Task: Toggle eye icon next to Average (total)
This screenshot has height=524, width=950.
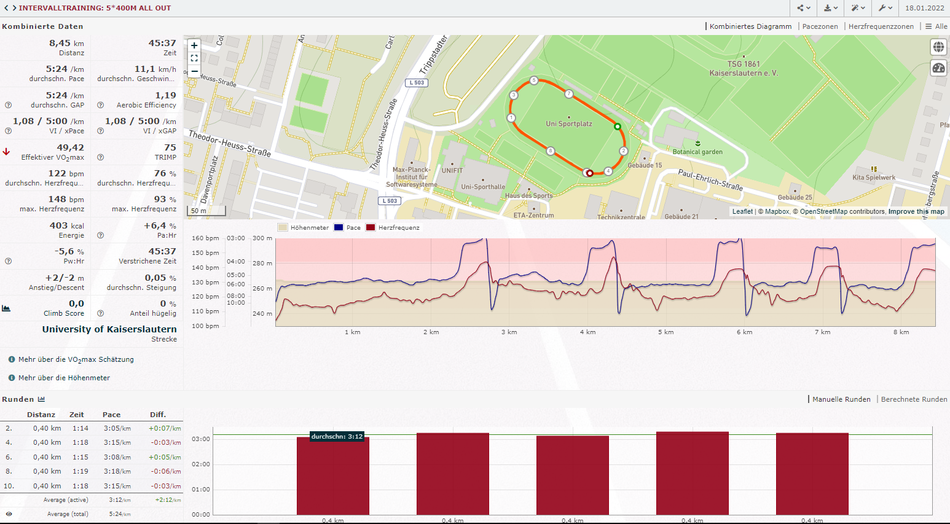Action: (x=9, y=514)
